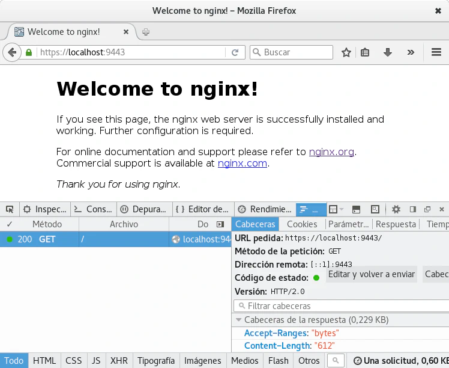Toggle the Imágenes request filter
Image resolution: width=449 pixels, height=368 pixels.
tap(202, 361)
